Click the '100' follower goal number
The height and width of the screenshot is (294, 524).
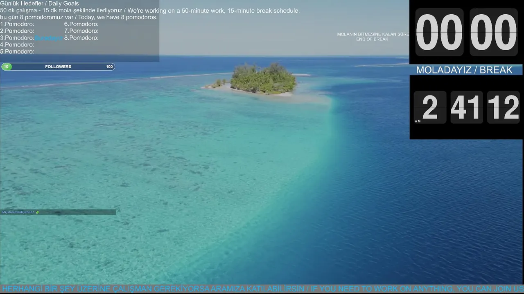(109, 67)
